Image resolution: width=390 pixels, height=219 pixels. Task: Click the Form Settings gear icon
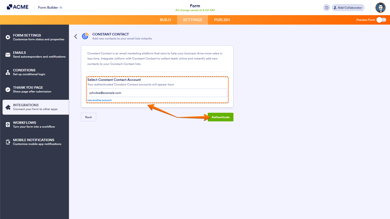8,37
